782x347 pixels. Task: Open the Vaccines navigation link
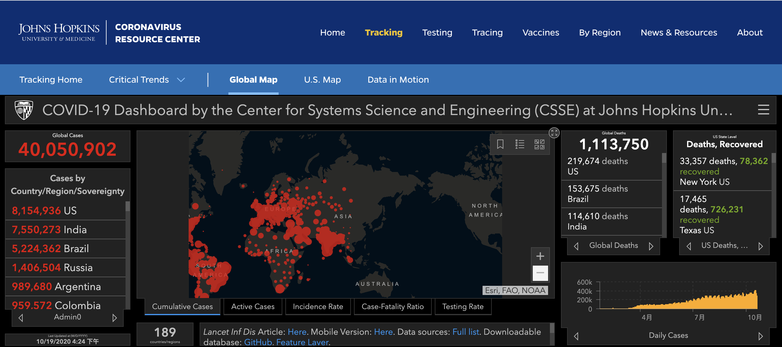(x=540, y=32)
